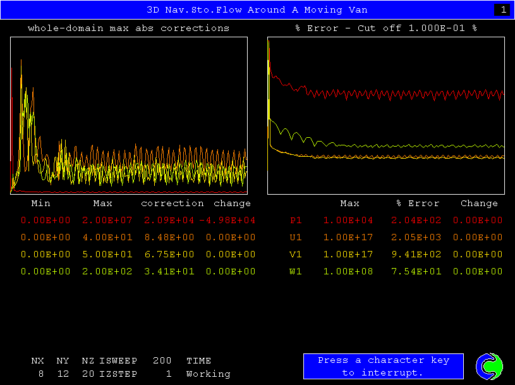
Task: Click the '% Error' column header
Action: click(418, 204)
